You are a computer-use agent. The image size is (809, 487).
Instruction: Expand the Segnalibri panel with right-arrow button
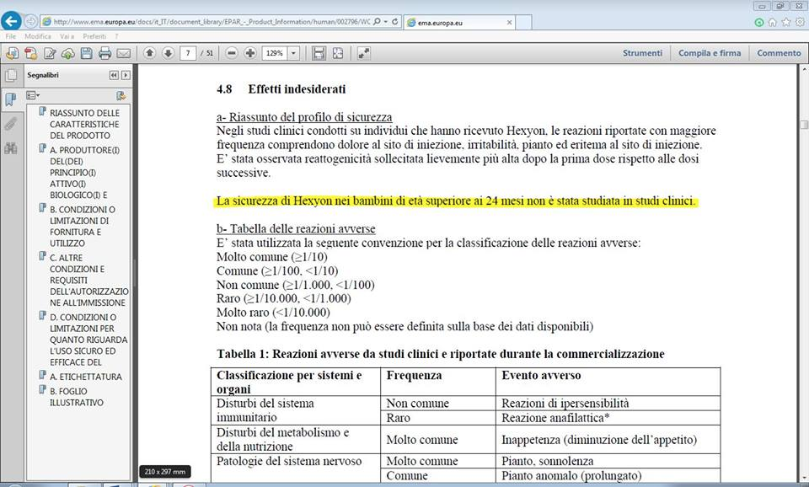coord(126,75)
